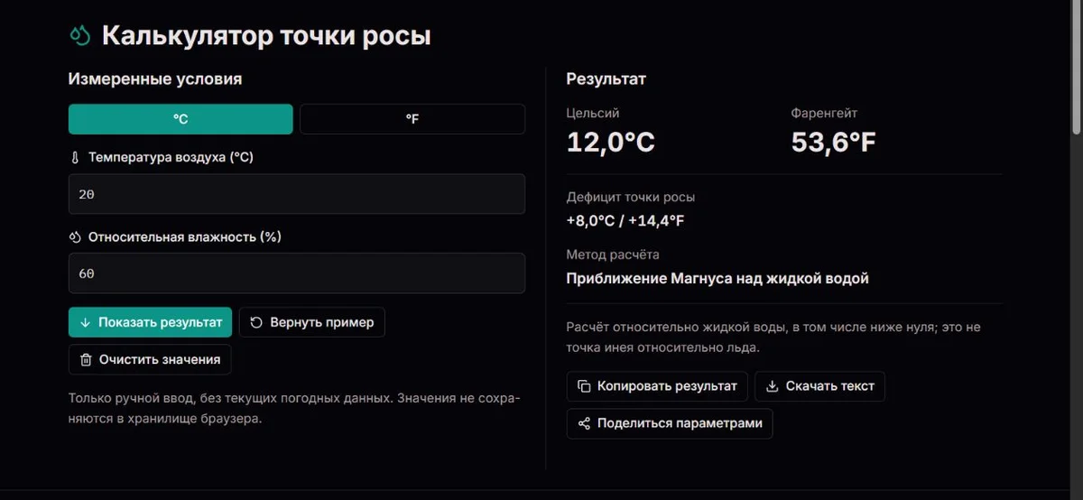The width and height of the screenshot is (1083, 500).
Task: Click the reset arrow icon in Вернуть пример
Action: (256, 322)
